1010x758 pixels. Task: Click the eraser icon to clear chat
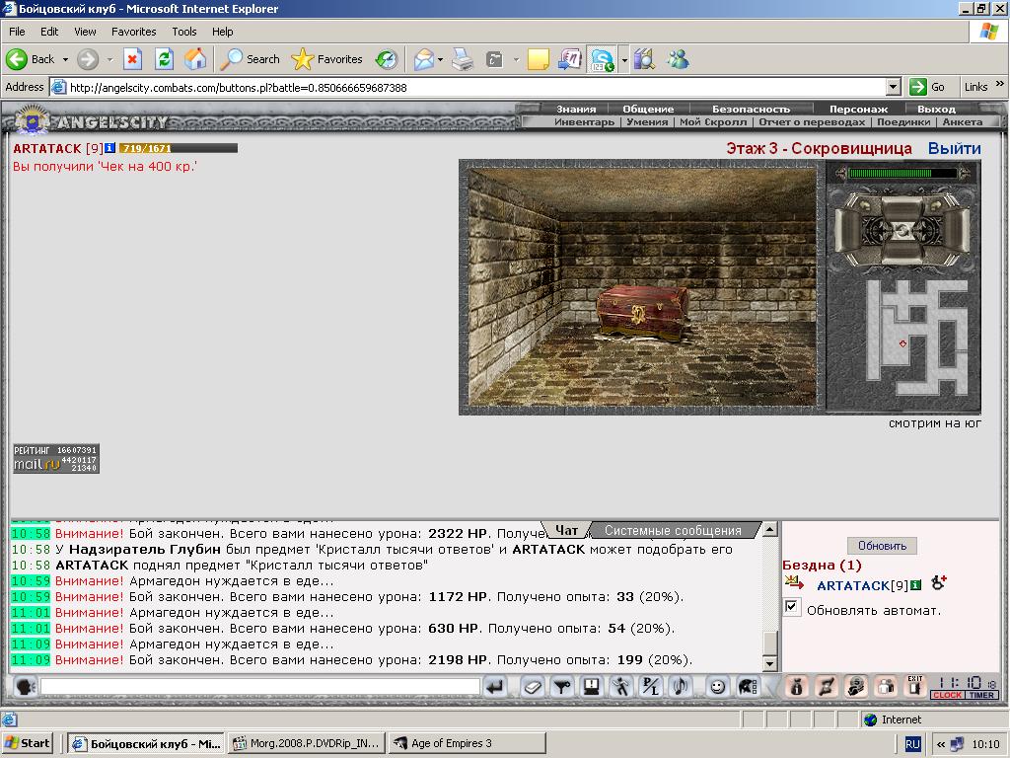(x=532, y=687)
